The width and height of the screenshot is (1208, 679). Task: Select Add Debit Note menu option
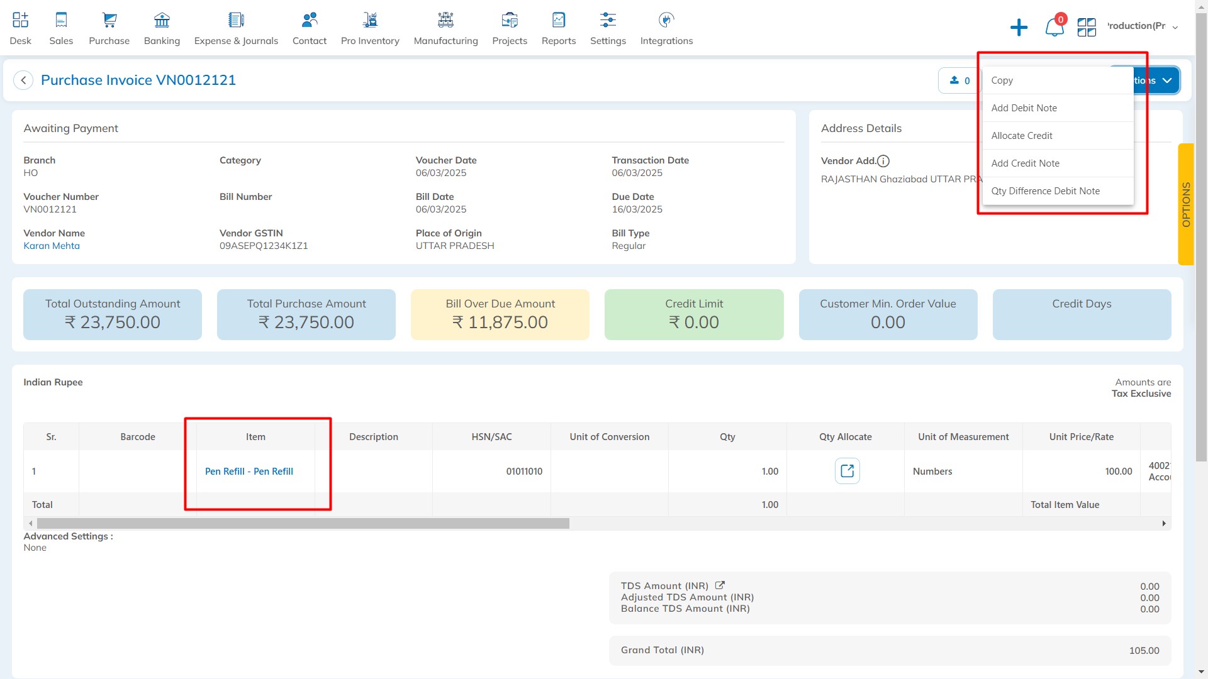pos(1058,108)
